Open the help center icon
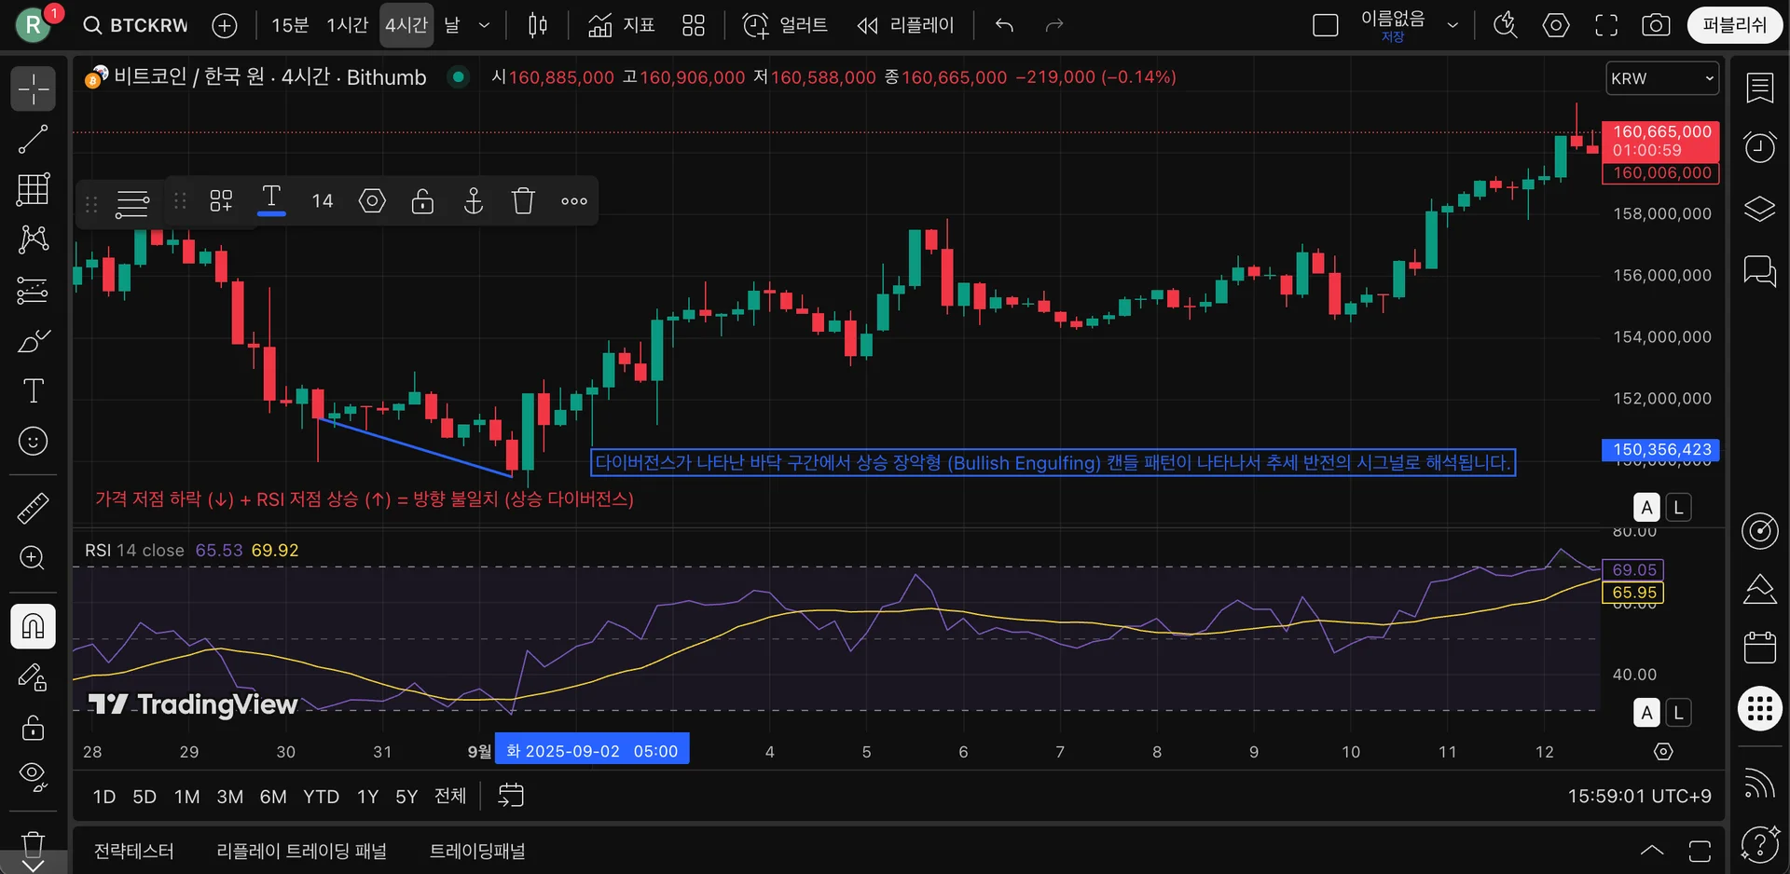This screenshot has width=1790, height=874. (1759, 844)
